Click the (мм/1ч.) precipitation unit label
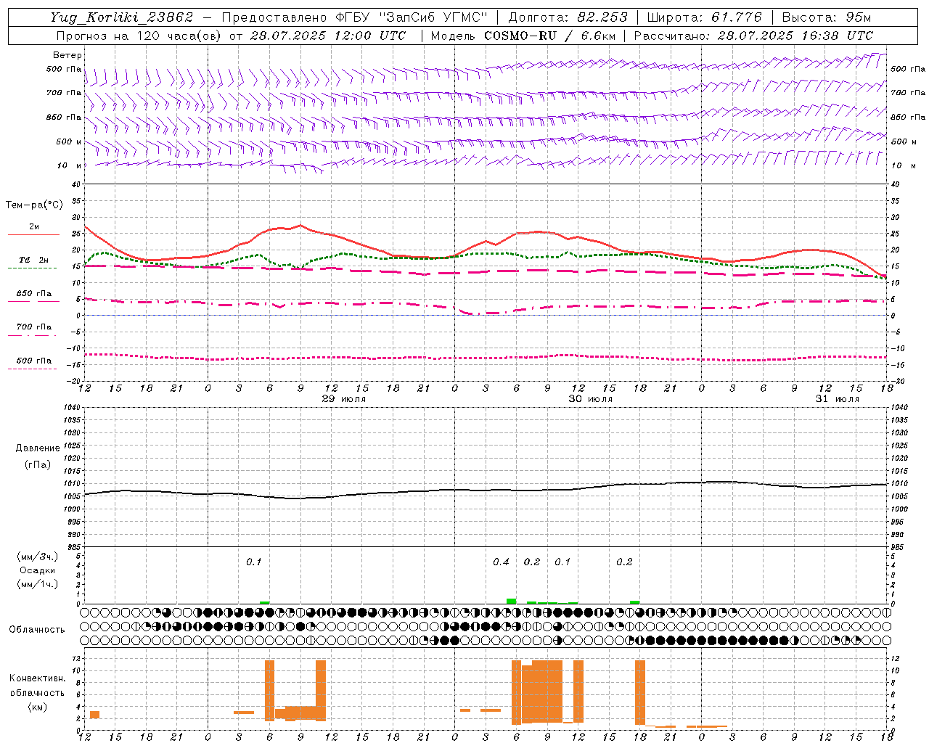This screenshot has height=743, width=929. coord(38,584)
